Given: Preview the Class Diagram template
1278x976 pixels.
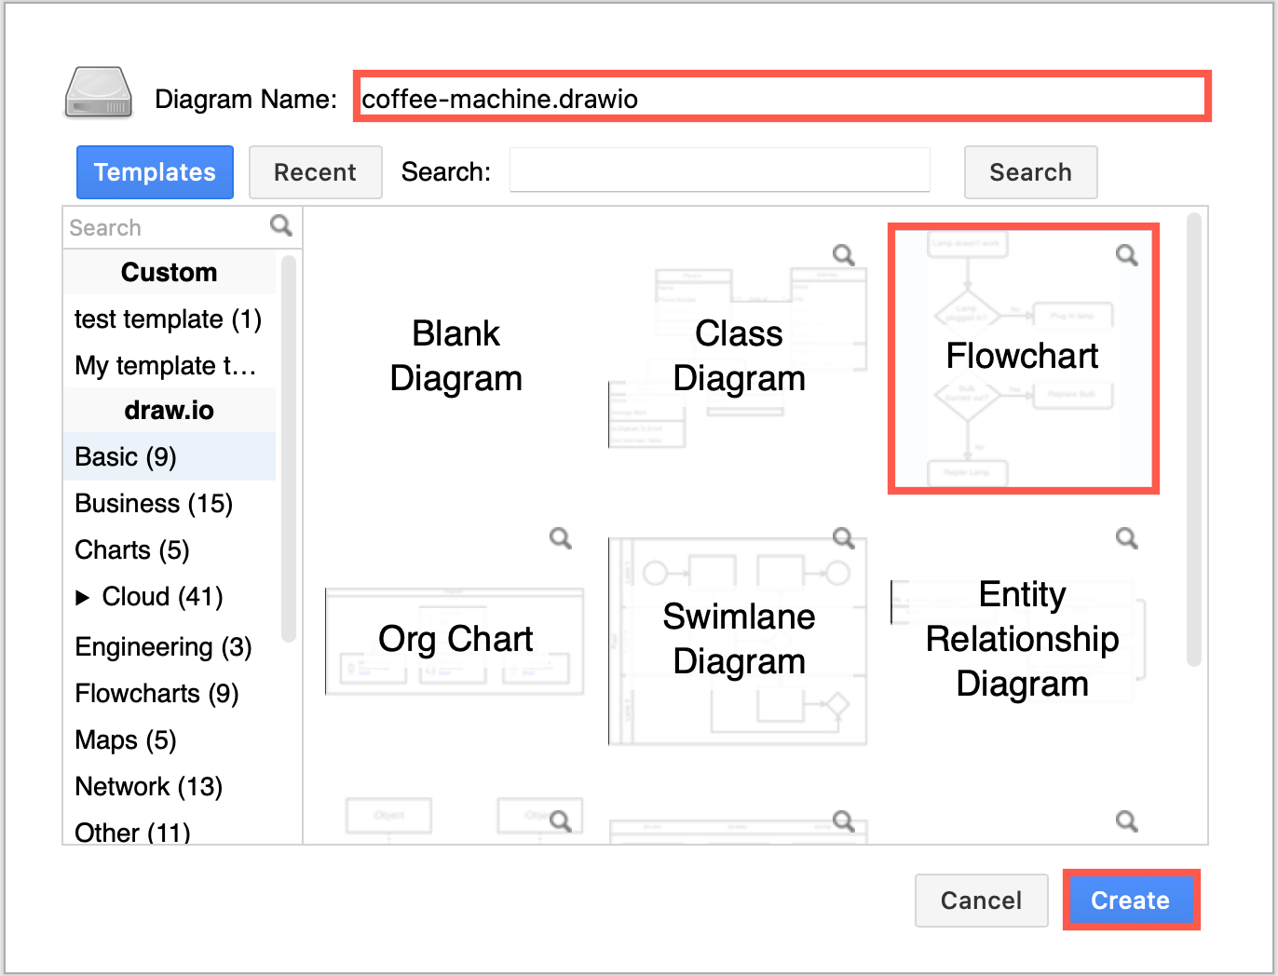Looking at the screenshot, I should pos(843,254).
